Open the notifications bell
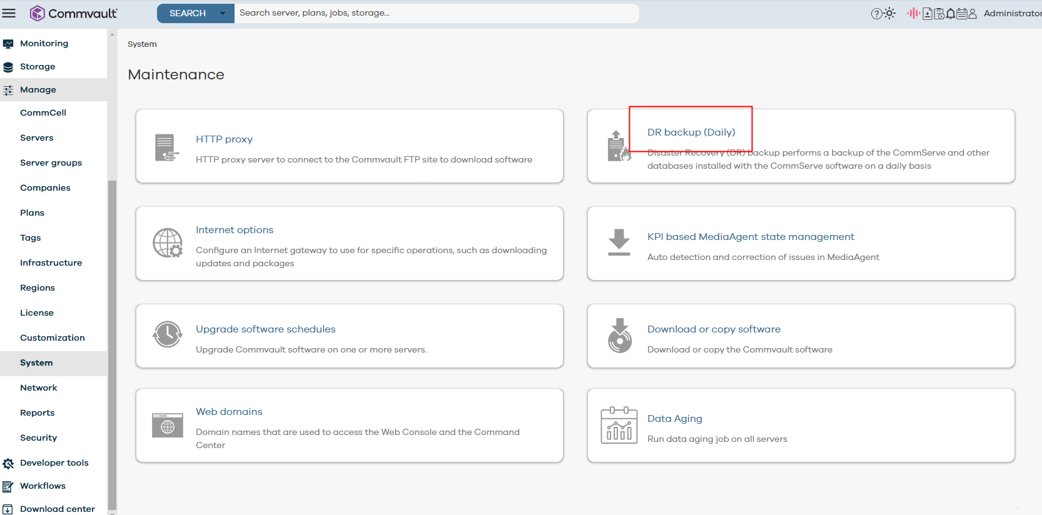Viewport: 1042px width, 515px height. click(x=951, y=14)
